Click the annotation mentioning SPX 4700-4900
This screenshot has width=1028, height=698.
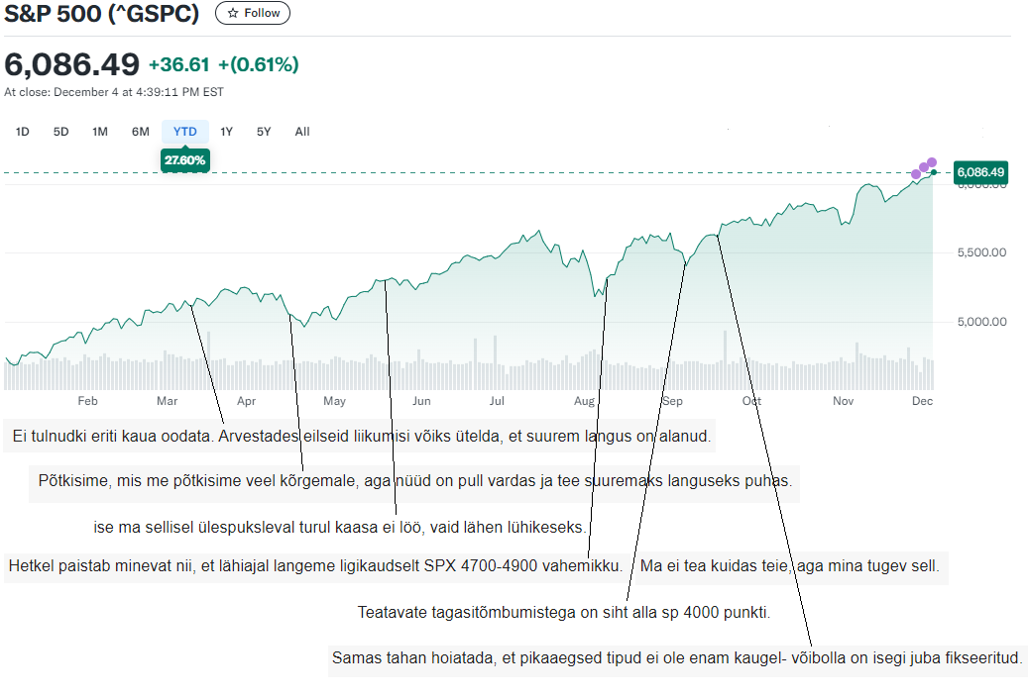pyautogui.click(x=316, y=566)
